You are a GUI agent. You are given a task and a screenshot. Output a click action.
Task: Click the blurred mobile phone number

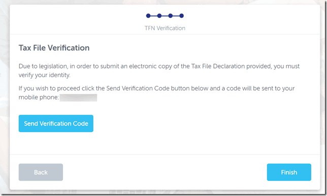pyautogui.click(x=78, y=97)
